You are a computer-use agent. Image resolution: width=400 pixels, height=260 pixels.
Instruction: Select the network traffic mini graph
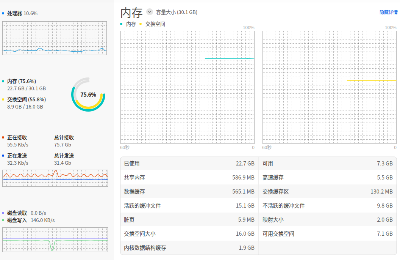pyautogui.click(x=55, y=178)
